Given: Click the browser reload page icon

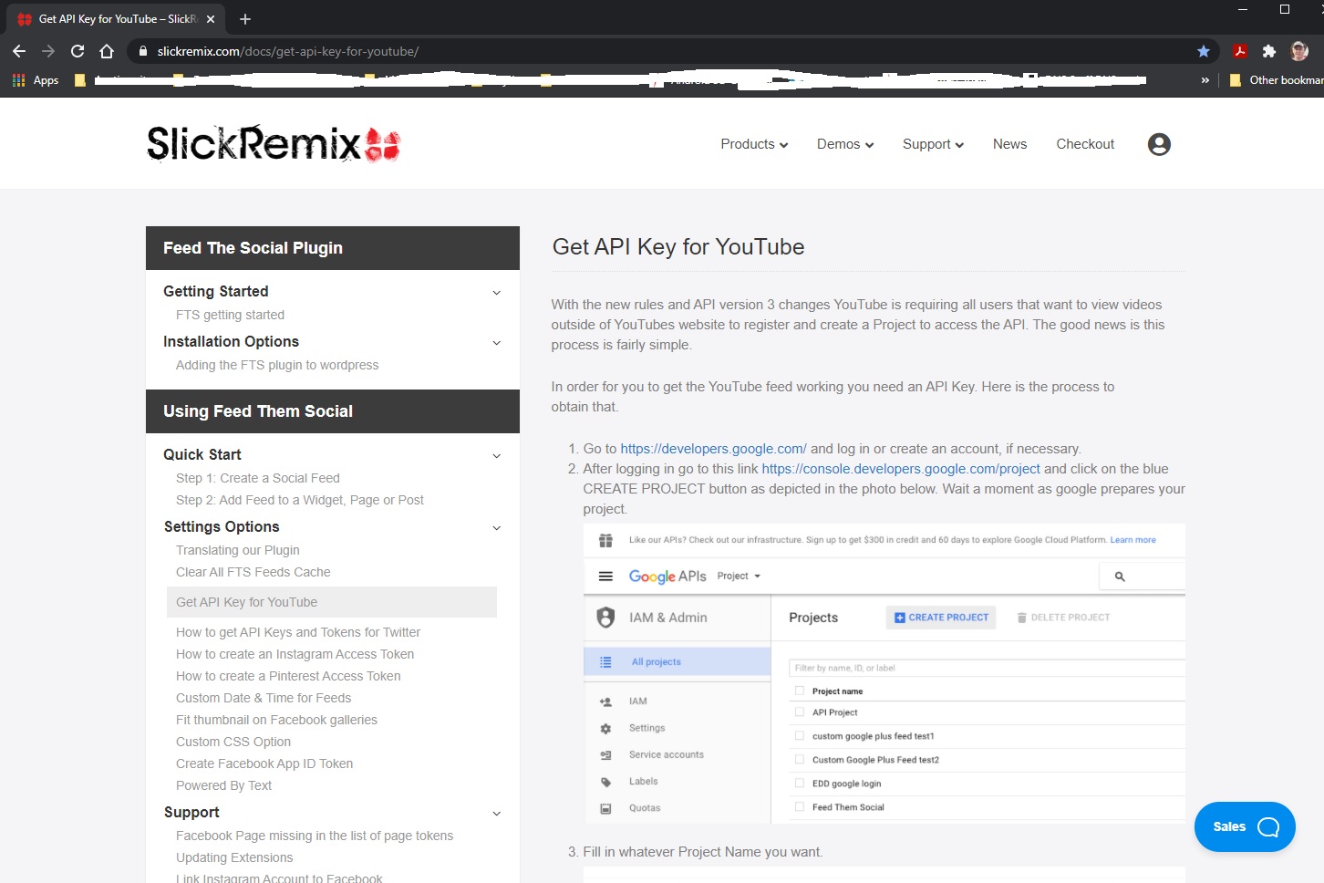Looking at the screenshot, I should (x=78, y=51).
